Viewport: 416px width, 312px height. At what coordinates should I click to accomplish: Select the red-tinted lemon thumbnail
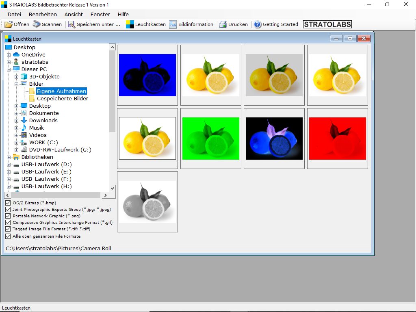point(338,139)
